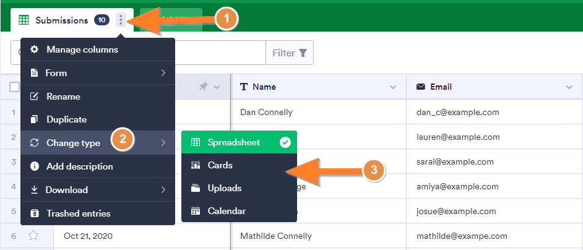Click the pin icon in column header
Screen dimensions: 583x250
203,87
